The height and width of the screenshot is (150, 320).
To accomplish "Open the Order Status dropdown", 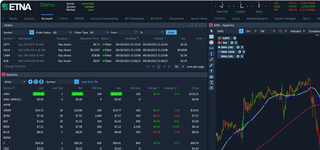I will 62,32.
